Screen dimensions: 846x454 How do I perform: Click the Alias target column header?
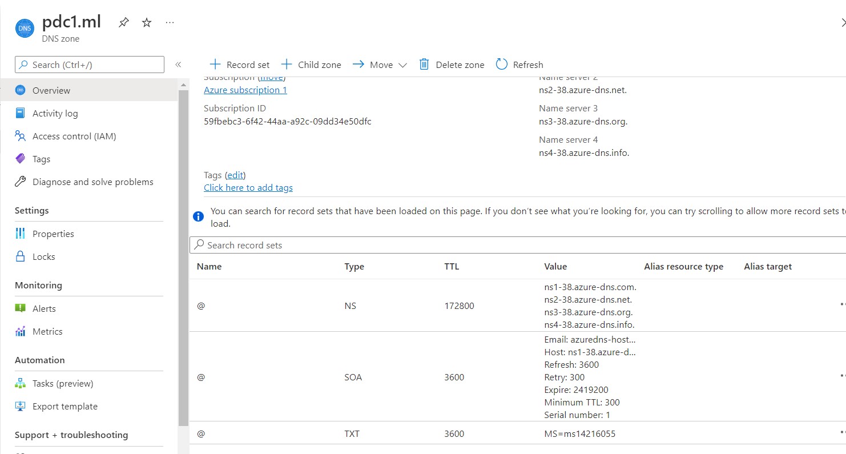(768, 267)
